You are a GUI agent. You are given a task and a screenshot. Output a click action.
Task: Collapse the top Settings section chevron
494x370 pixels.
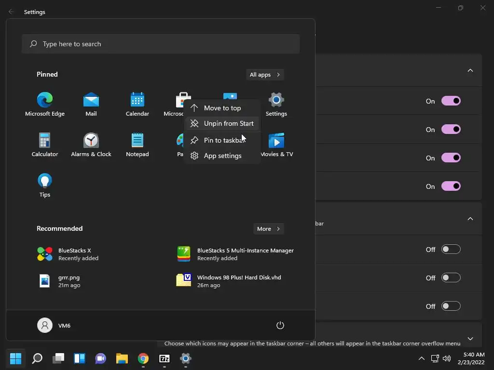point(470,70)
